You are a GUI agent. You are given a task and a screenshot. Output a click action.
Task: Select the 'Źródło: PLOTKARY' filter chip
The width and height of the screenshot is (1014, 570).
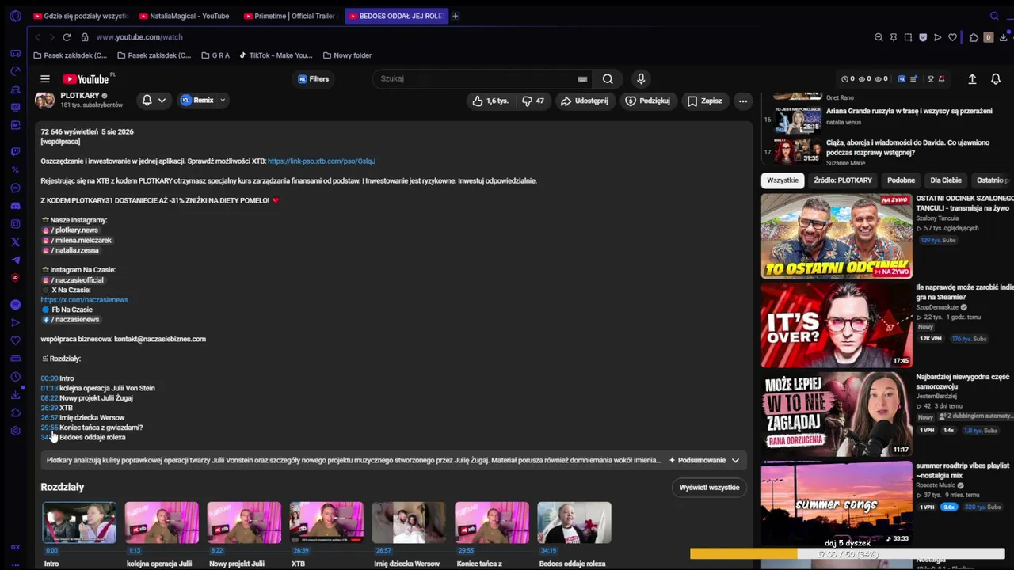point(843,180)
